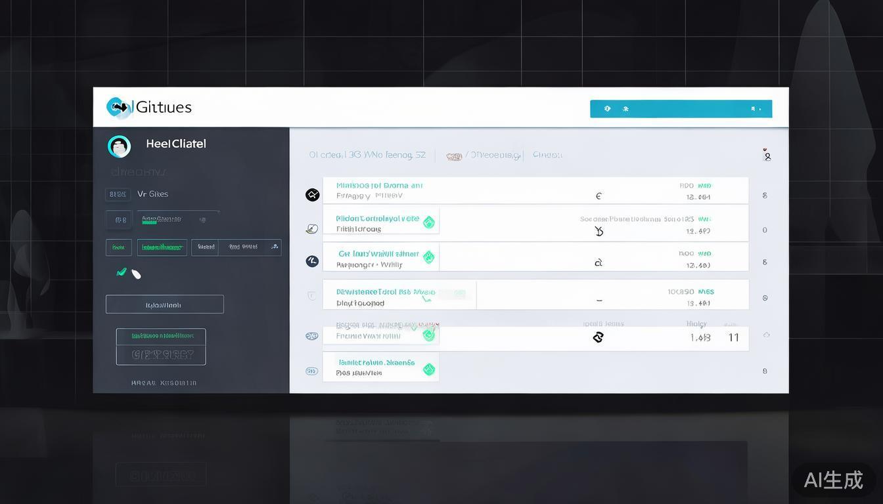
Task: Click the dark clock icon beside the third list row
Action: point(312,261)
